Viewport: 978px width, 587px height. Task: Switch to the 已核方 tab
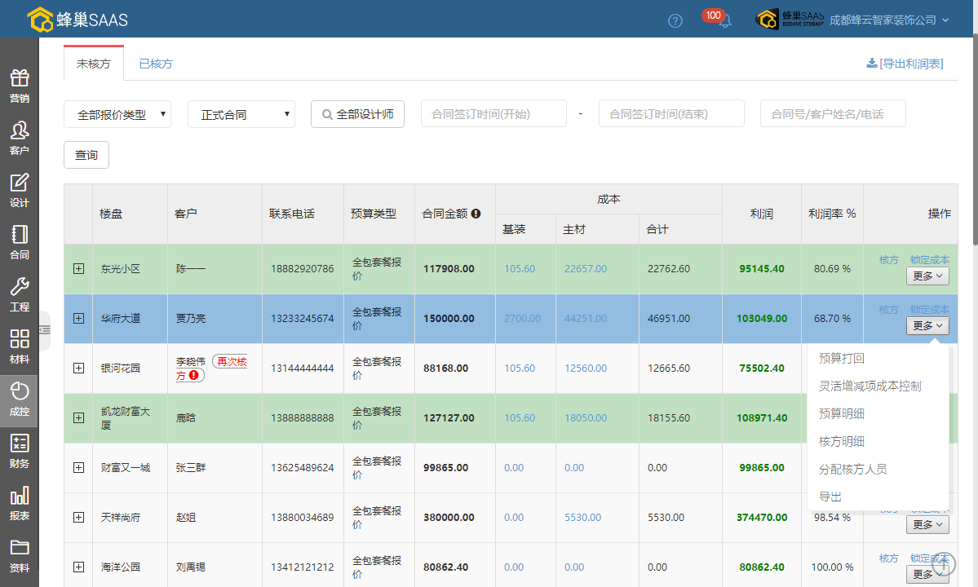(155, 64)
